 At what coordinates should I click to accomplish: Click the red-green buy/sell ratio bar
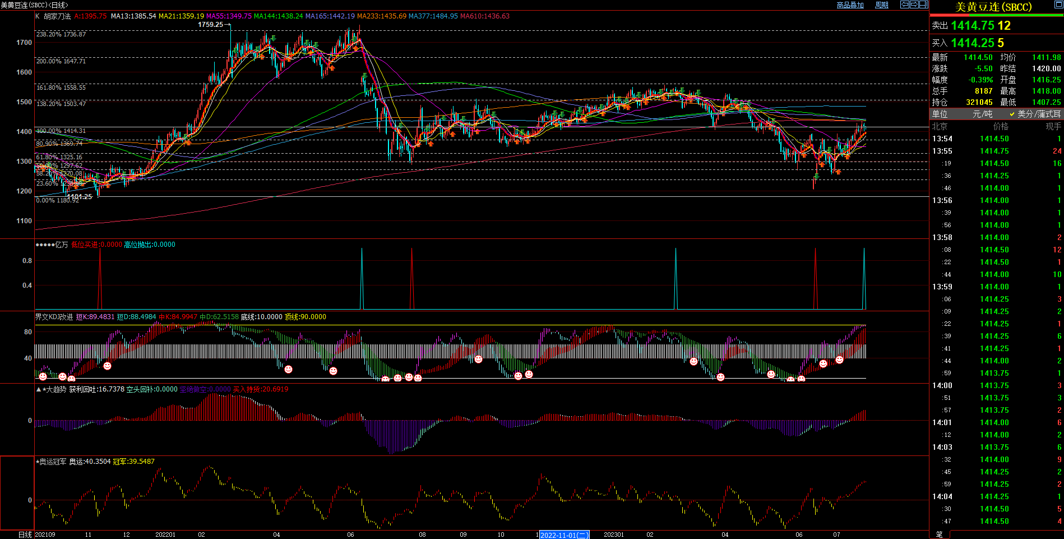(x=996, y=15)
